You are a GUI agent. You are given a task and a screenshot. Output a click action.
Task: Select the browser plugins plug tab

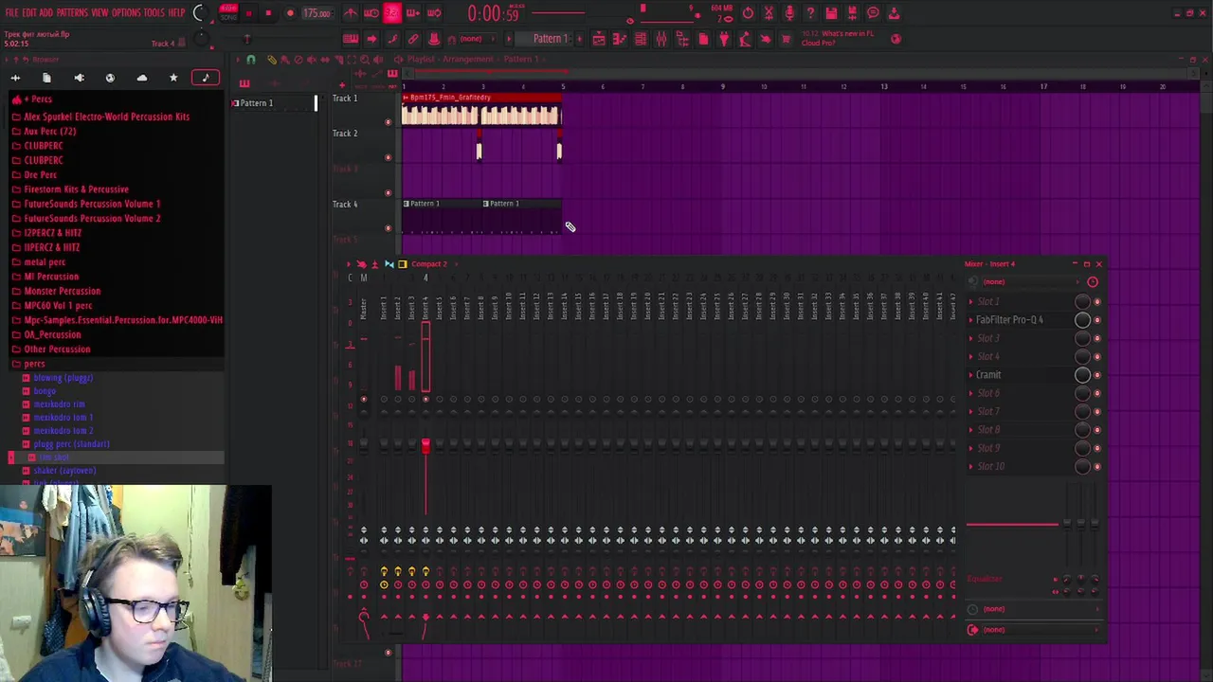[x=79, y=78]
